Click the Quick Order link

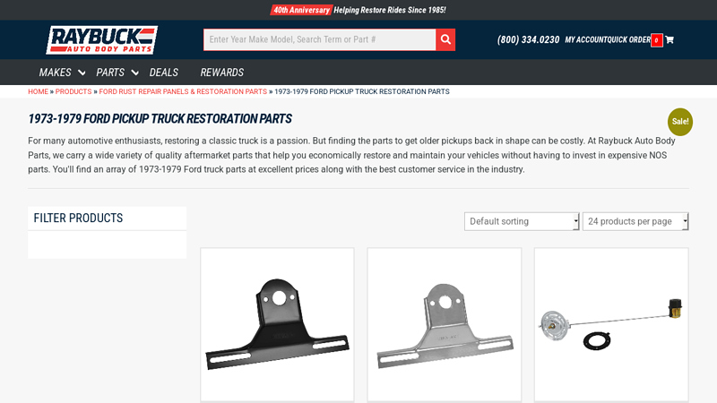(x=628, y=40)
